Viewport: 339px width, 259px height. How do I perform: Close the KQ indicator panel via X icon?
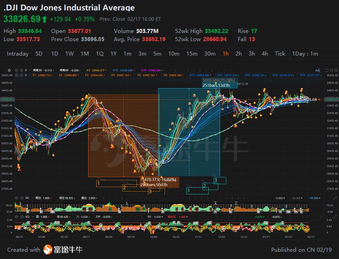pos(22,217)
